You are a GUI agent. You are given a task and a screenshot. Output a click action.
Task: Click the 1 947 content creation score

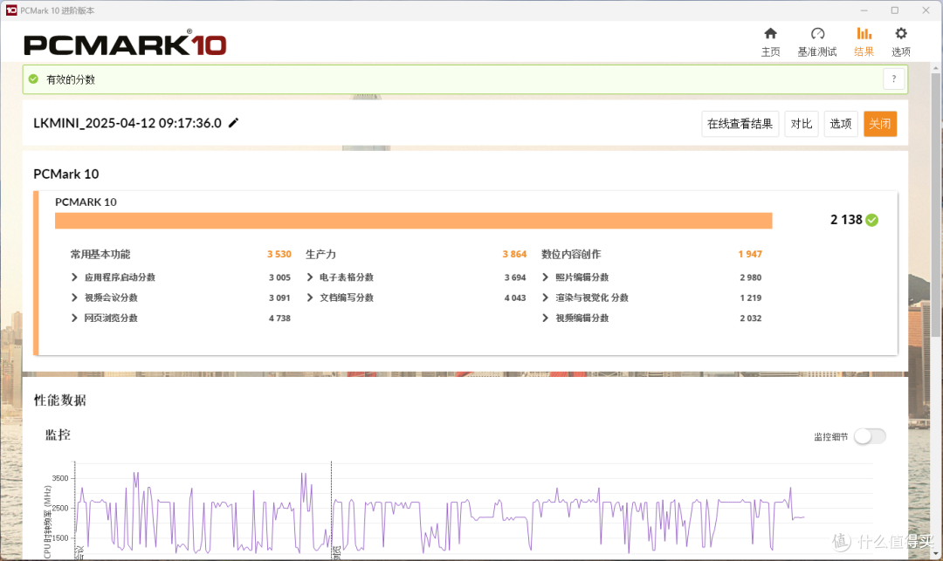(750, 254)
